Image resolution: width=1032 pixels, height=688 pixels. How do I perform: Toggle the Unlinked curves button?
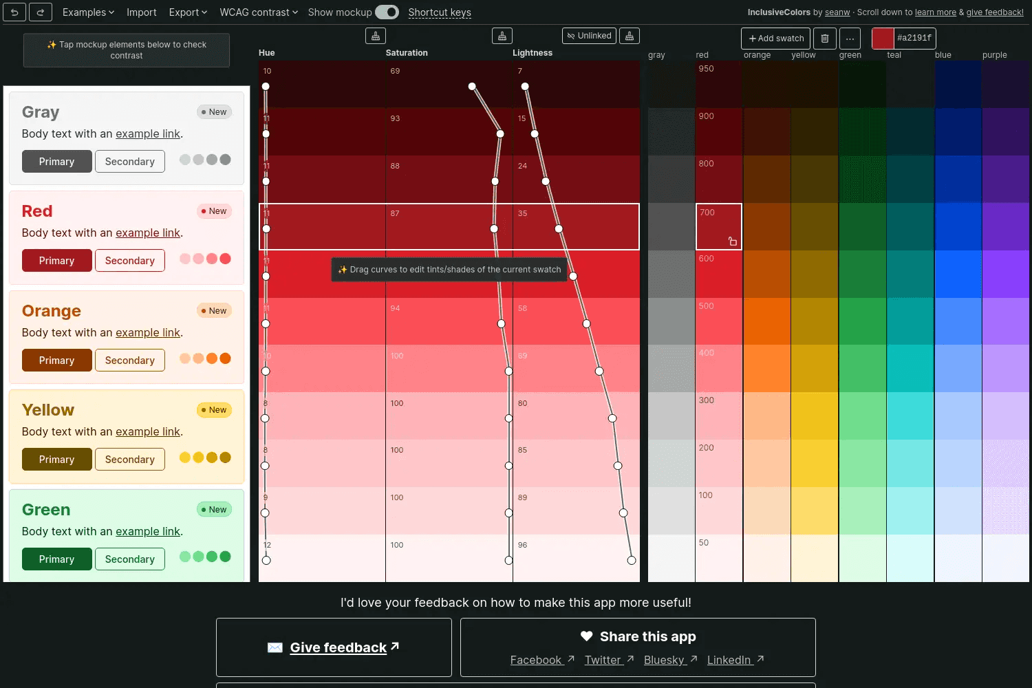click(589, 36)
